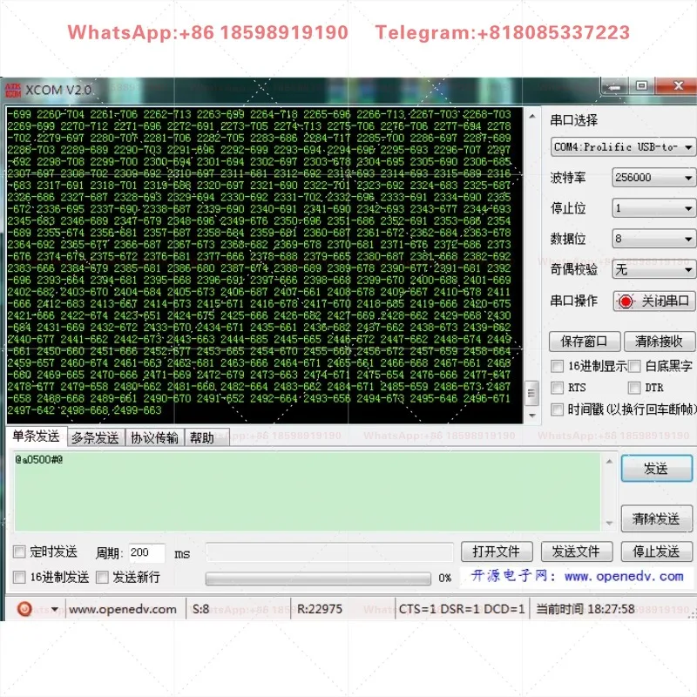697x697 pixels.
Task: Click 停止发送 stop sending button
Action: (657, 552)
